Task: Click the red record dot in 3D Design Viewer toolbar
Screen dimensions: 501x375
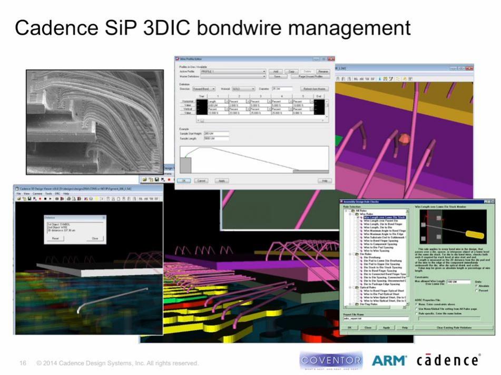Action: coord(40,199)
